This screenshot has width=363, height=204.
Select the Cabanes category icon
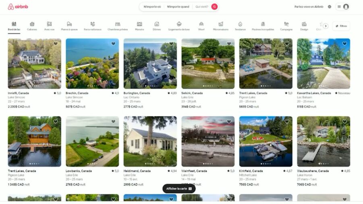(32, 26)
